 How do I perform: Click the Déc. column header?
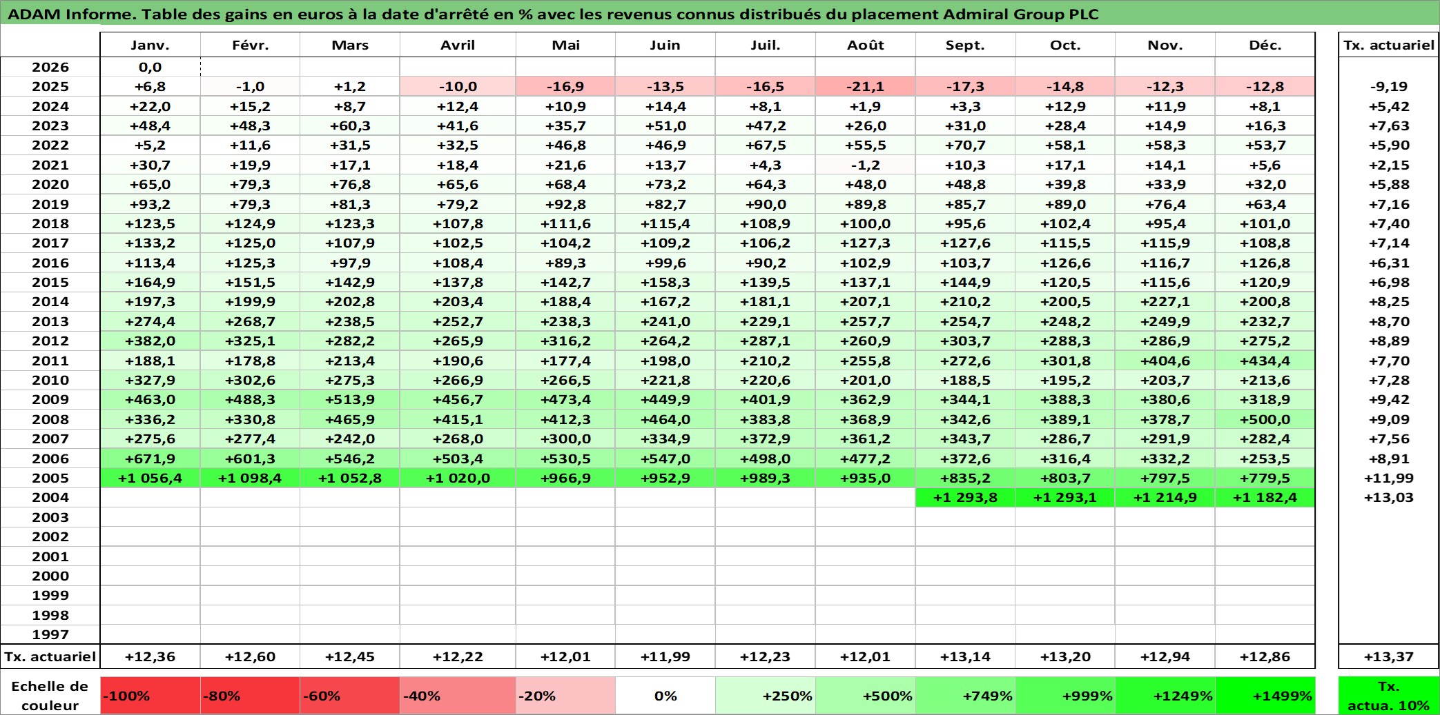[x=1265, y=45]
